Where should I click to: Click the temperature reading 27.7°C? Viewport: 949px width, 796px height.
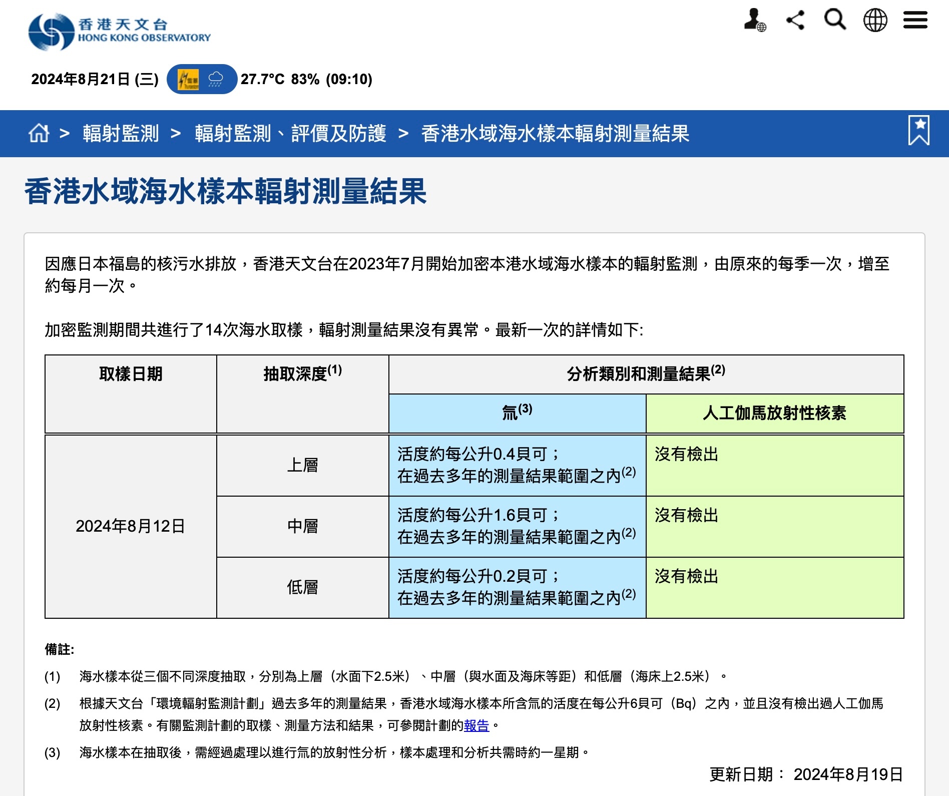(262, 79)
